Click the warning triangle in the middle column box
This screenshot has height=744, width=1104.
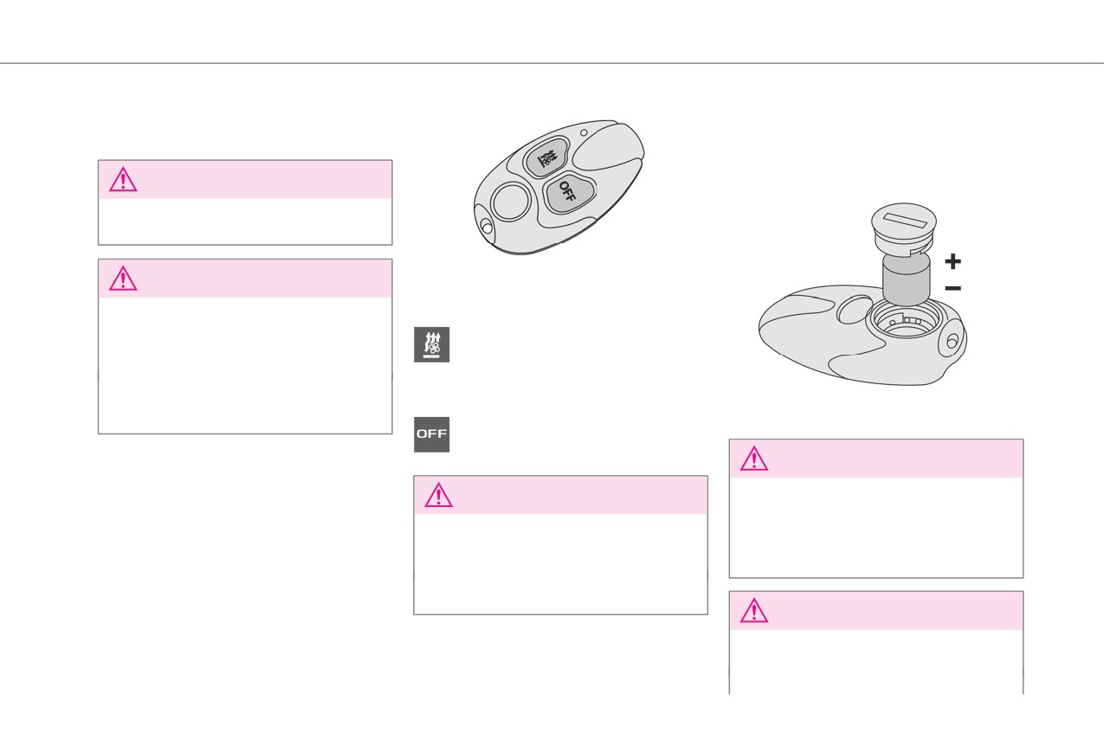(x=438, y=495)
